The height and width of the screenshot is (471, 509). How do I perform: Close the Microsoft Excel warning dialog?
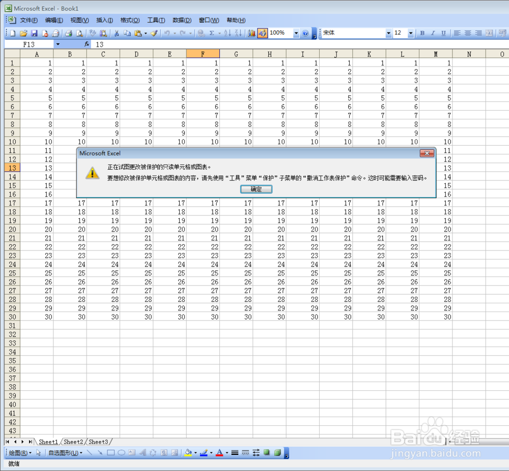[427, 153]
